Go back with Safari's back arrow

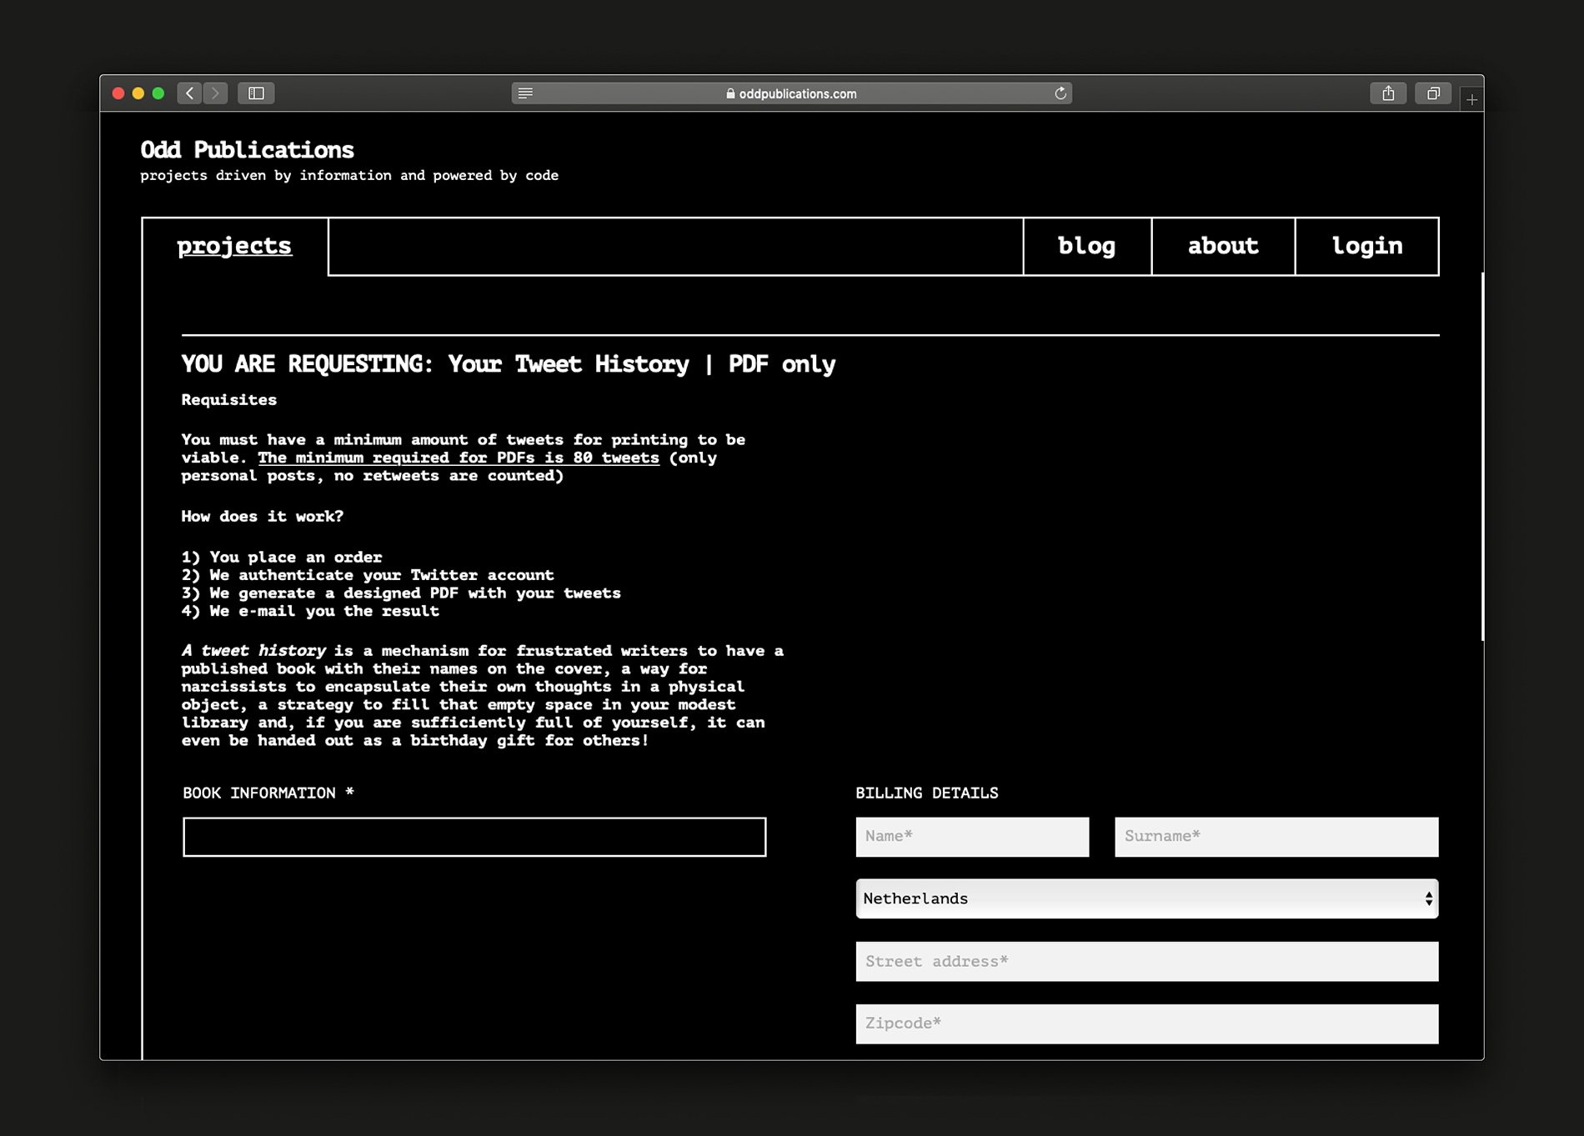(x=190, y=93)
